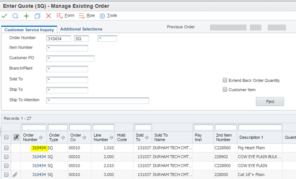Switch to Customer Service Inquiry tab
Screen dimensions: 296x179
29,30
